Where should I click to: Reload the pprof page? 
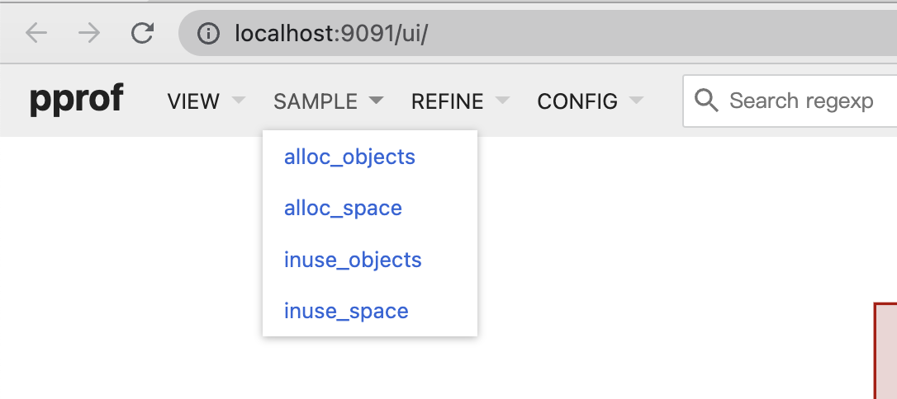142,33
